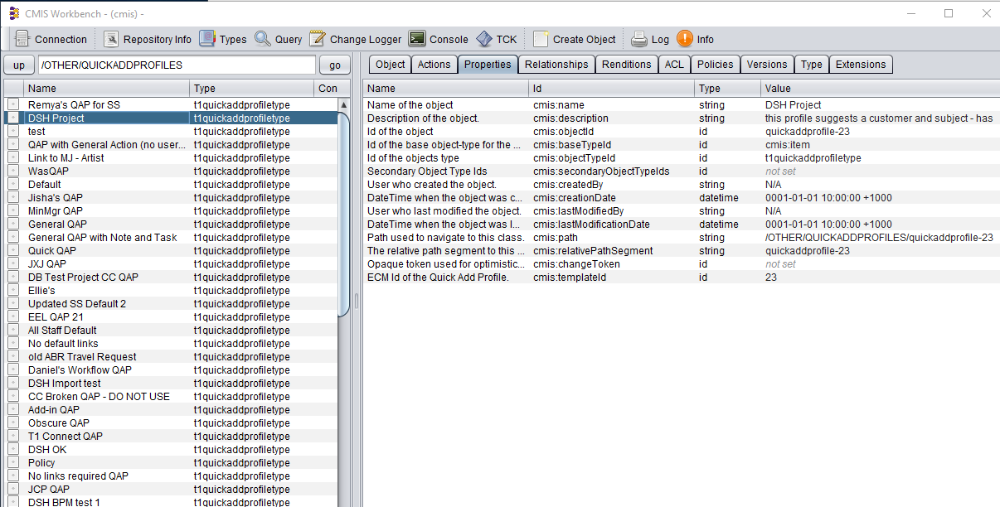Screen dimensions: 1000x507
Task: Open the Log window
Action: [x=650, y=39]
